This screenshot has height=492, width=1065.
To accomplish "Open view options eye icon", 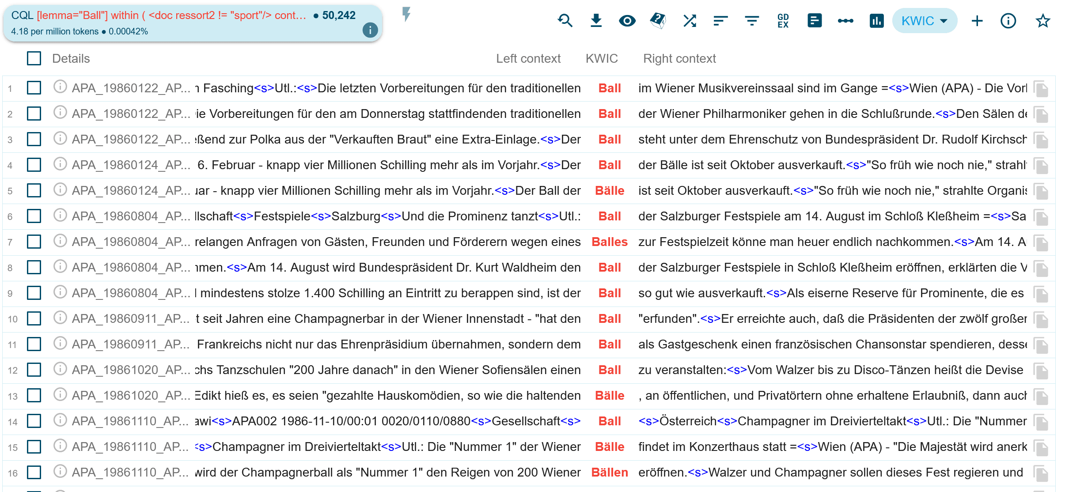I will point(627,21).
